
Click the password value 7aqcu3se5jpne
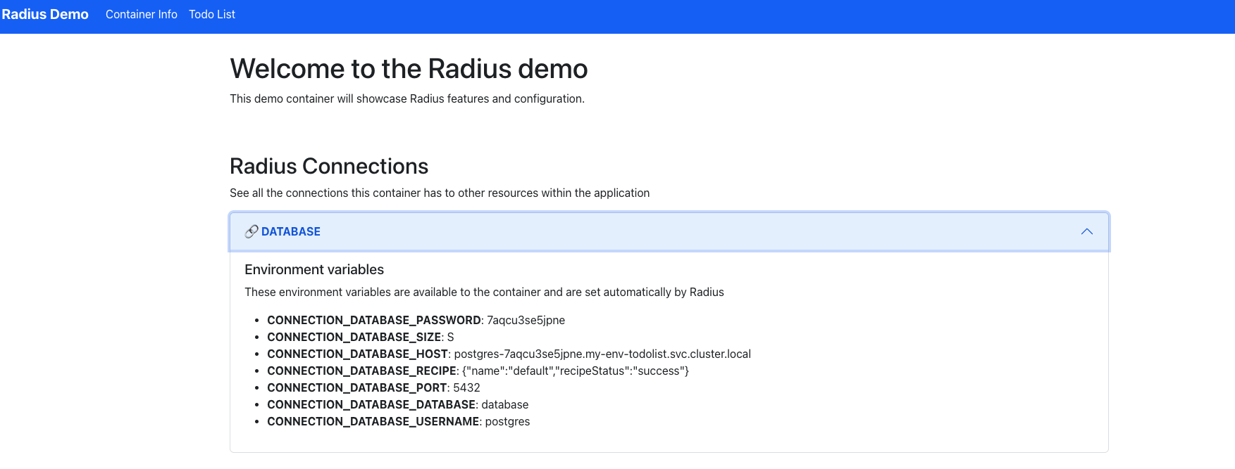pos(526,320)
